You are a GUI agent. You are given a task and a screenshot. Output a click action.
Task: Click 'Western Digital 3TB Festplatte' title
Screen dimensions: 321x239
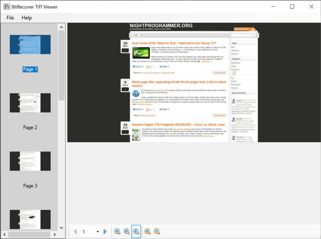178,125
